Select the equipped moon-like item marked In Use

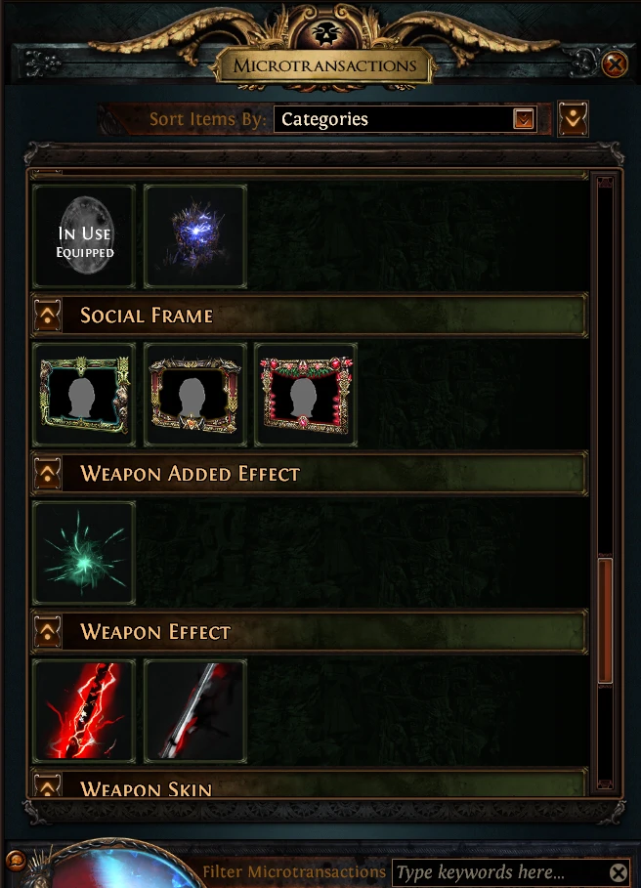pos(84,236)
